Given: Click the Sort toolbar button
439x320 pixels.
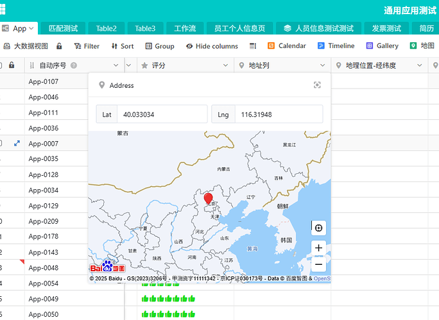Looking at the screenshot, I should point(122,46).
